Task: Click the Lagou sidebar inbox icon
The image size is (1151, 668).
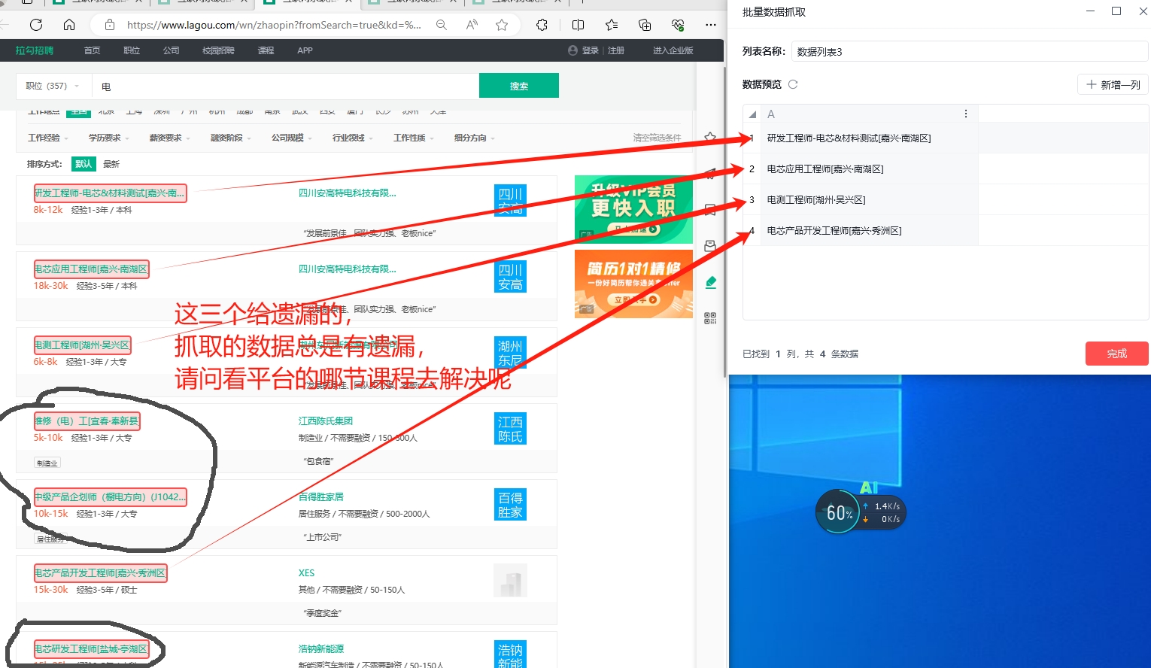Action: tap(710, 246)
